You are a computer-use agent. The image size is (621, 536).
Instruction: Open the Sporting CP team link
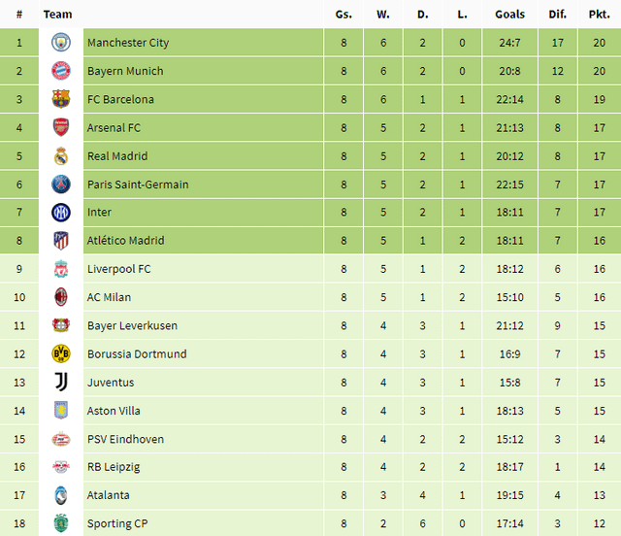pos(117,524)
